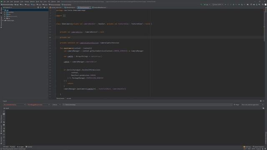This screenshot has width=267, height=150.
Task: Open the Layout Inspector
Action: pyautogui.click(x=258, y=147)
